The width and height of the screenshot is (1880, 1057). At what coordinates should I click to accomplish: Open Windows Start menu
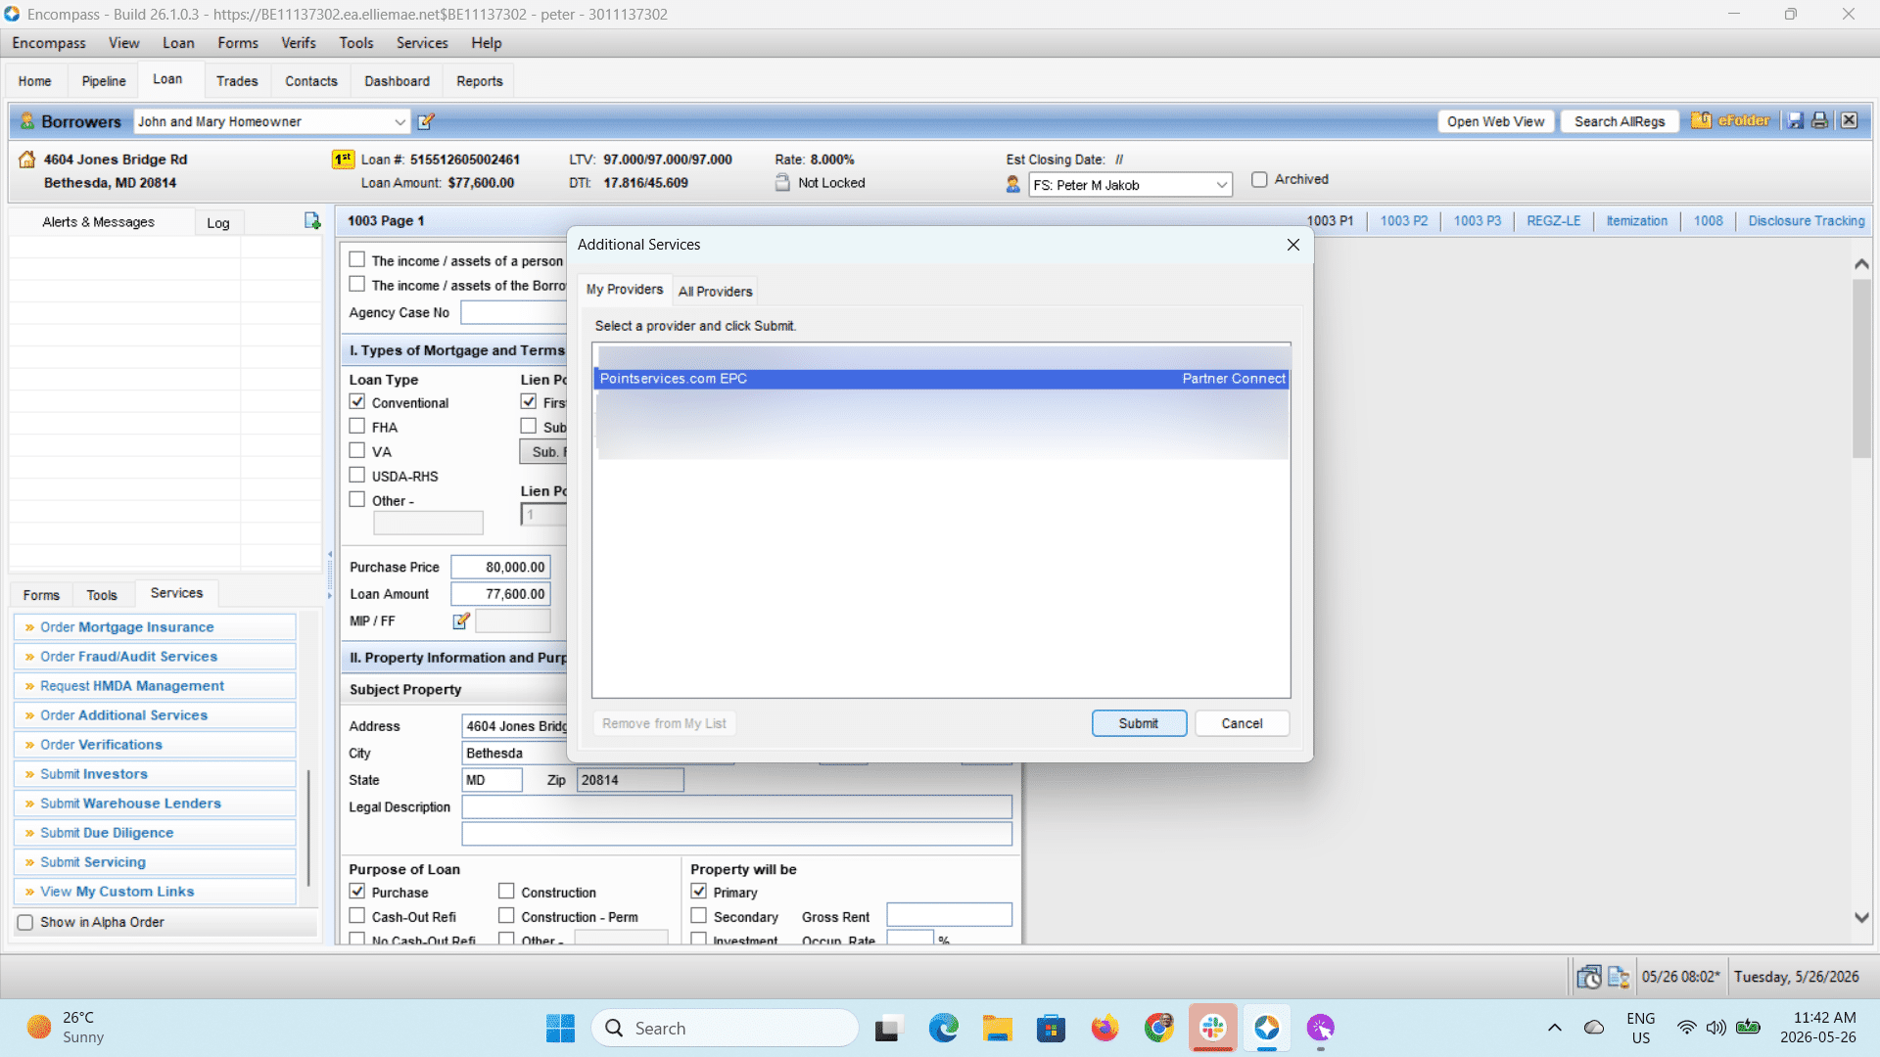click(x=560, y=1029)
